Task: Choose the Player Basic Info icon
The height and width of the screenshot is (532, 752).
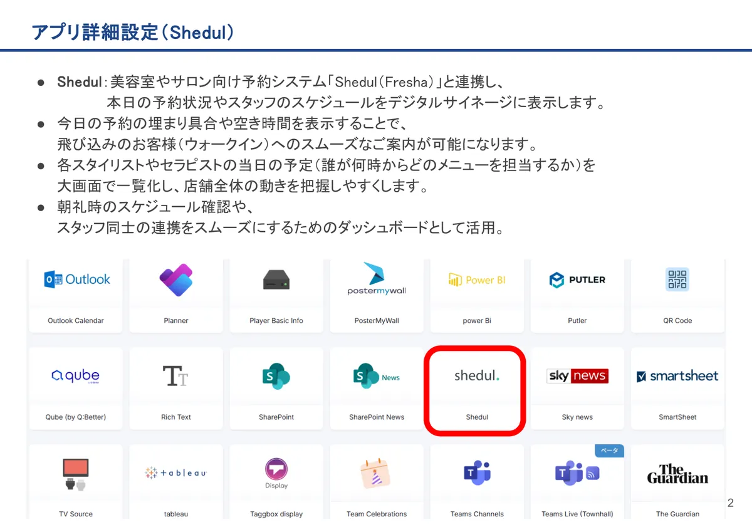Action: click(276, 280)
